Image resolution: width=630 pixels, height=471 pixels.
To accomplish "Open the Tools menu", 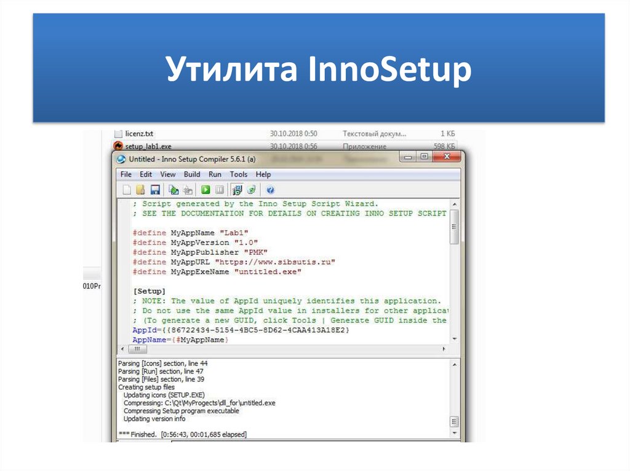I will (238, 174).
